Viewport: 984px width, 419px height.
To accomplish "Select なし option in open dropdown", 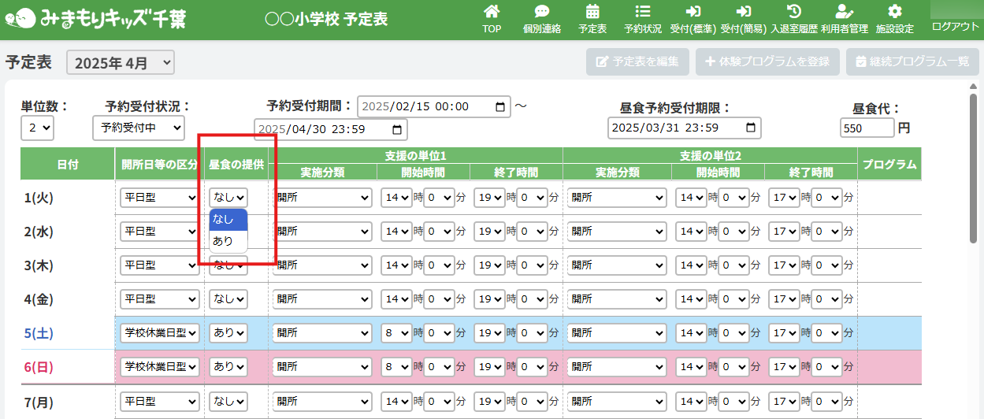I will coord(223,220).
